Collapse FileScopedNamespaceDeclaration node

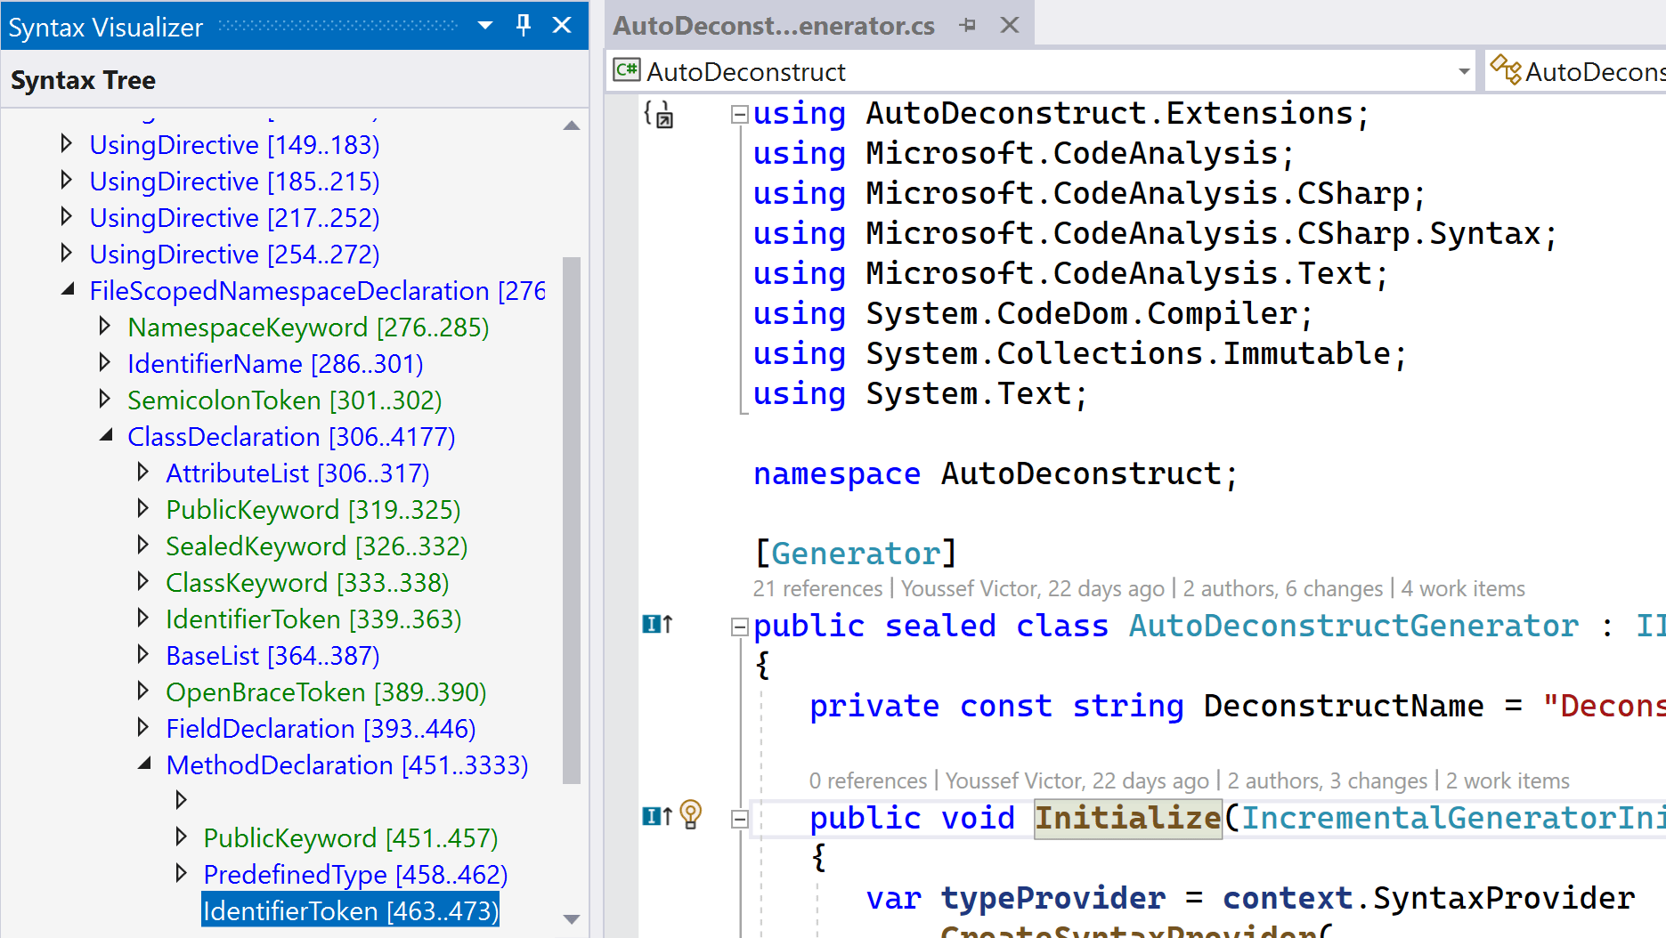[68, 289]
